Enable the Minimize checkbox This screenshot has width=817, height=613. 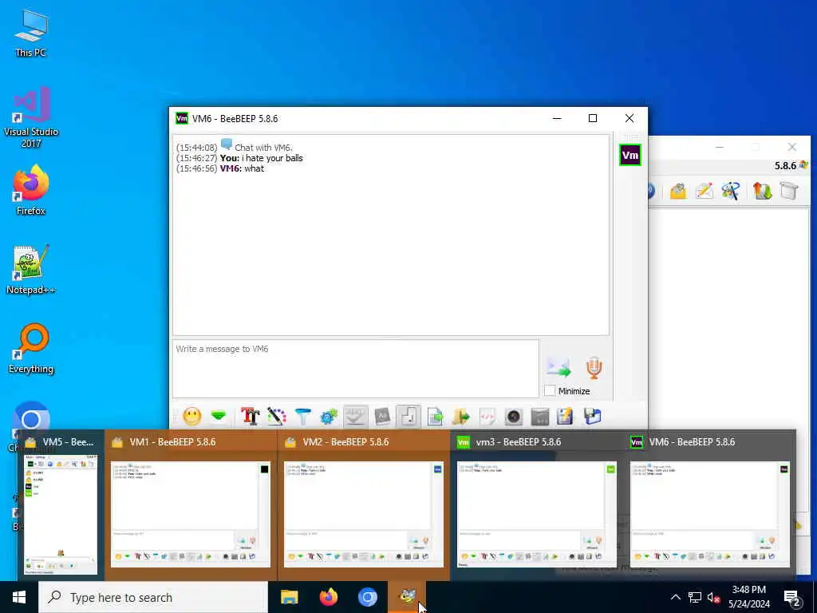tap(550, 390)
